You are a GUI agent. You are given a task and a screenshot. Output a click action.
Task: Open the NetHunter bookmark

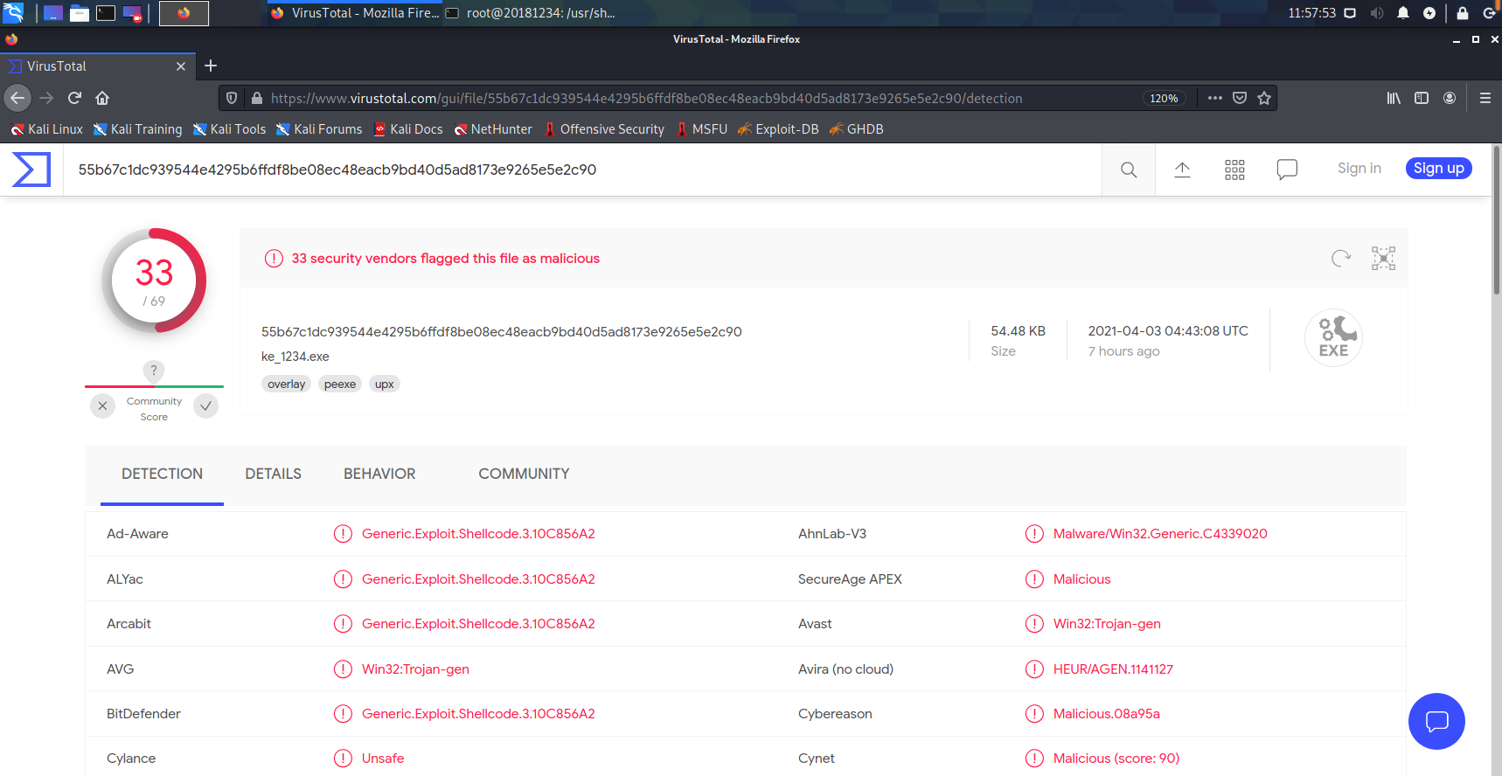[493, 129]
